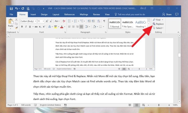Toggle underline formatting

pos(30,27)
